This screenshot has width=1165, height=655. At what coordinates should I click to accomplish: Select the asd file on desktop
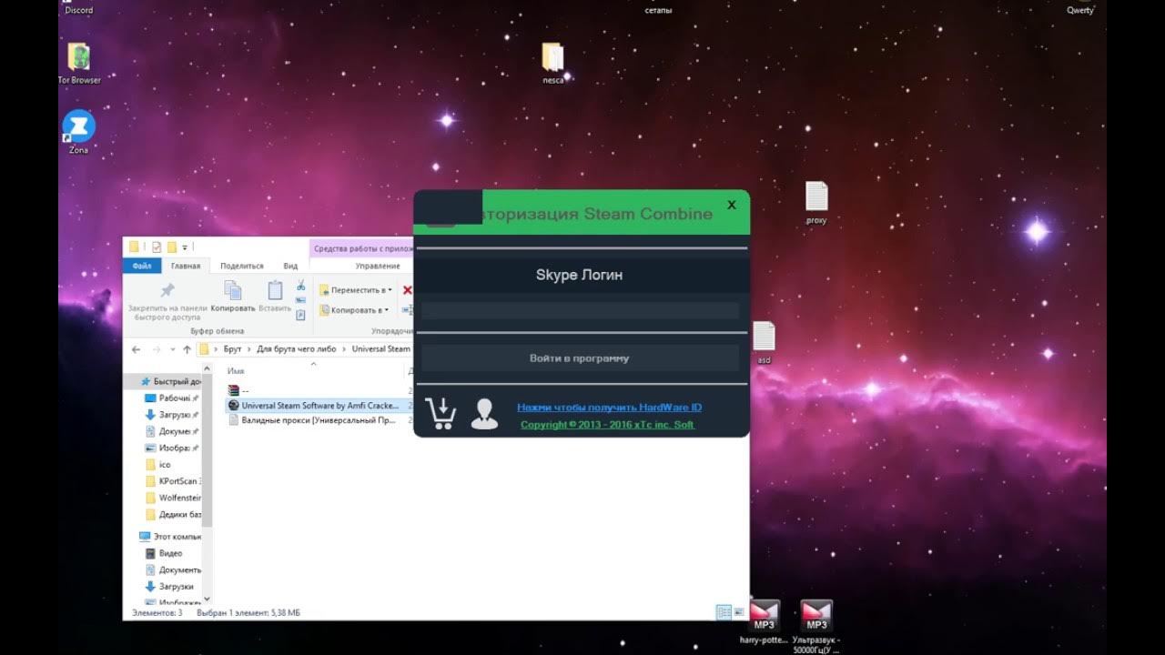[764, 343]
